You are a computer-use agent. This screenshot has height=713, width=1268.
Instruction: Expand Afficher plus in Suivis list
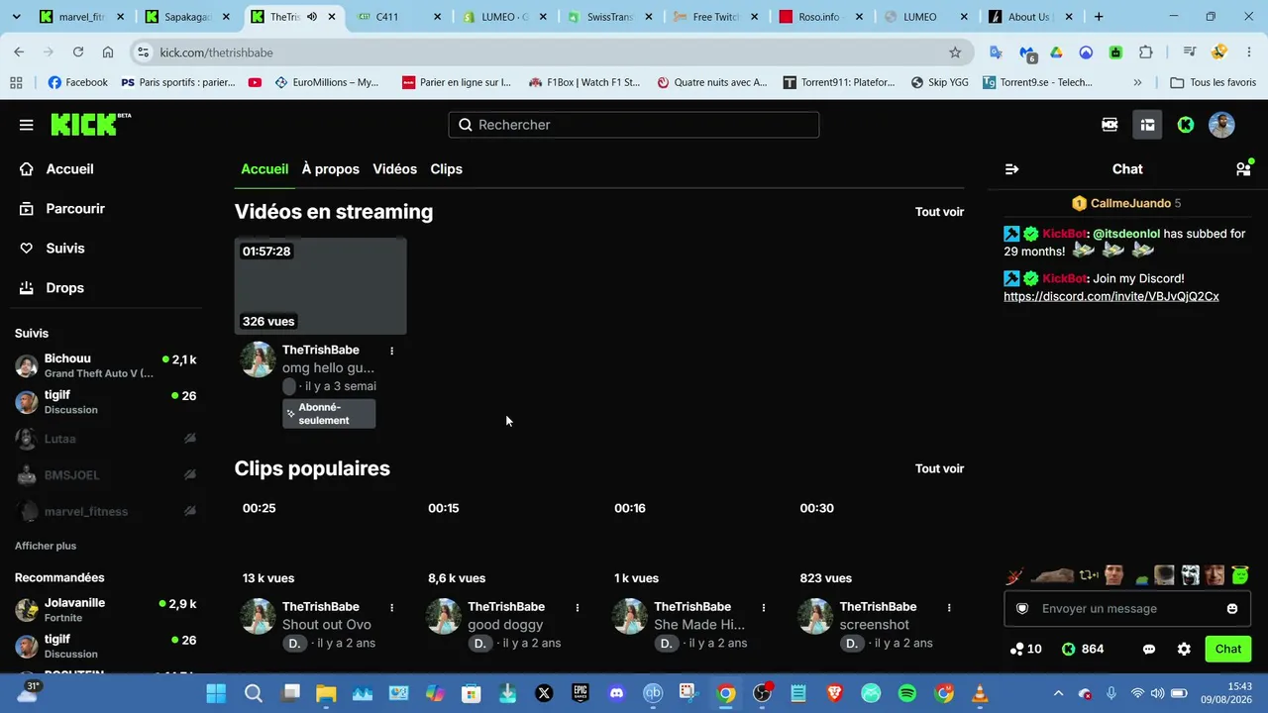click(46, 546)
